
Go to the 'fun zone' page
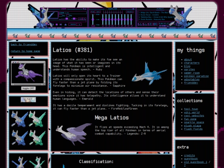pos(190,119)
